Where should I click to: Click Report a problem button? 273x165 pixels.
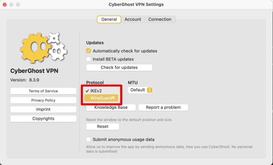163,107
